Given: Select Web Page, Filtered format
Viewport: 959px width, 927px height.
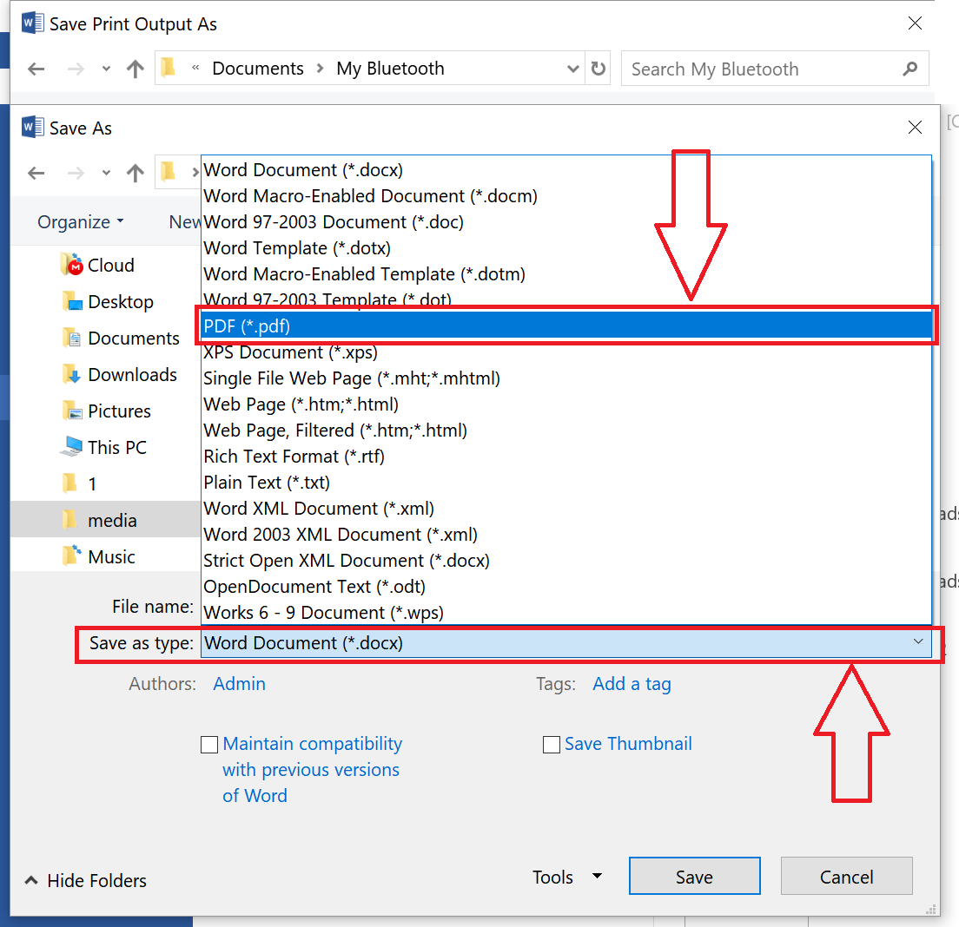Looking at the screenshot, I should pos(566,431).
